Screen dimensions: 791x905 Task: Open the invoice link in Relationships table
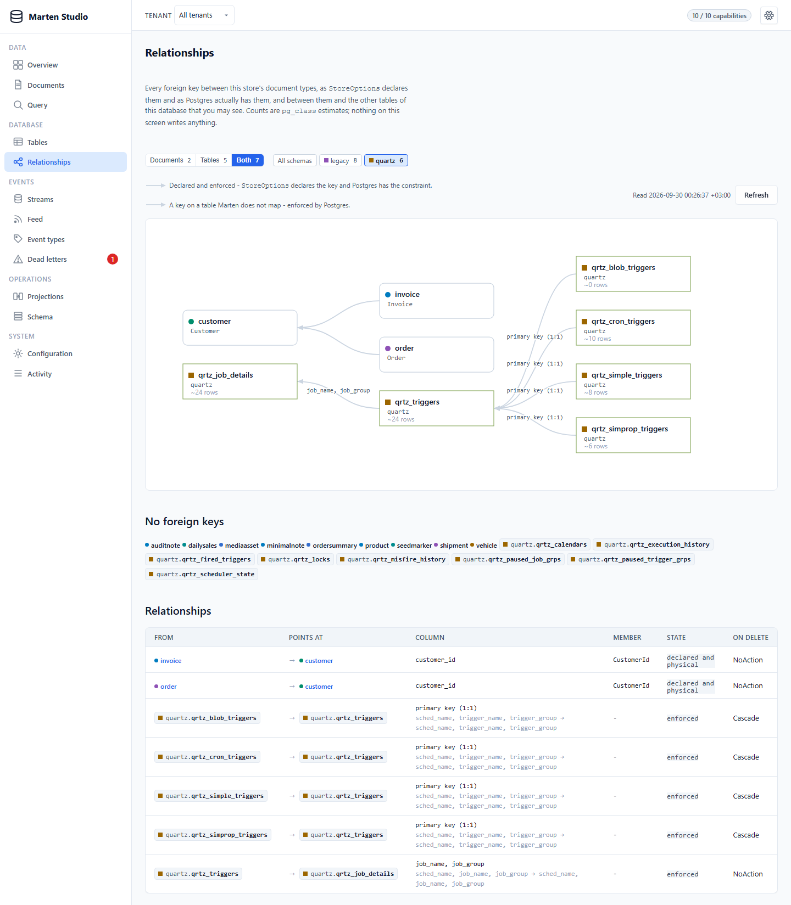pyautogui.click(x=171, y=661)
